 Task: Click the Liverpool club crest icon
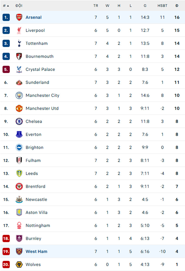pyautogui.click(x=19, y=30)
